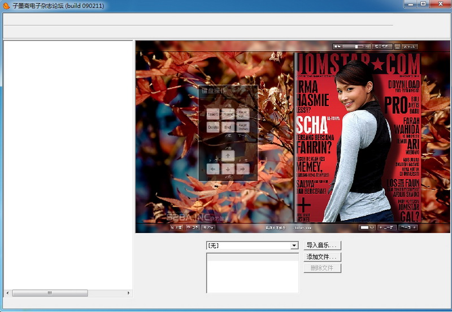The width and height of the screenshot is (452, 312).
Task: Click the up arrow key in the overlay
Action: (x=228, y=156)
